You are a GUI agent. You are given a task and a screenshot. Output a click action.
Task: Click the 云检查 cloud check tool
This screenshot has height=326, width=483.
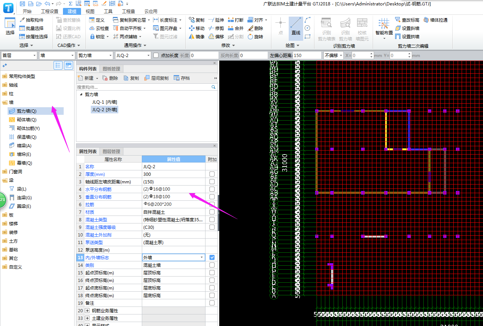99,28
